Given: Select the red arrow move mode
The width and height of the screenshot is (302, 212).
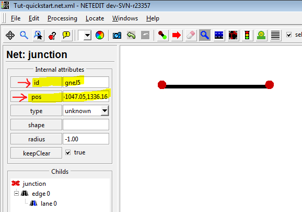Looking at the screenshot, I should [x=177, y=35].
